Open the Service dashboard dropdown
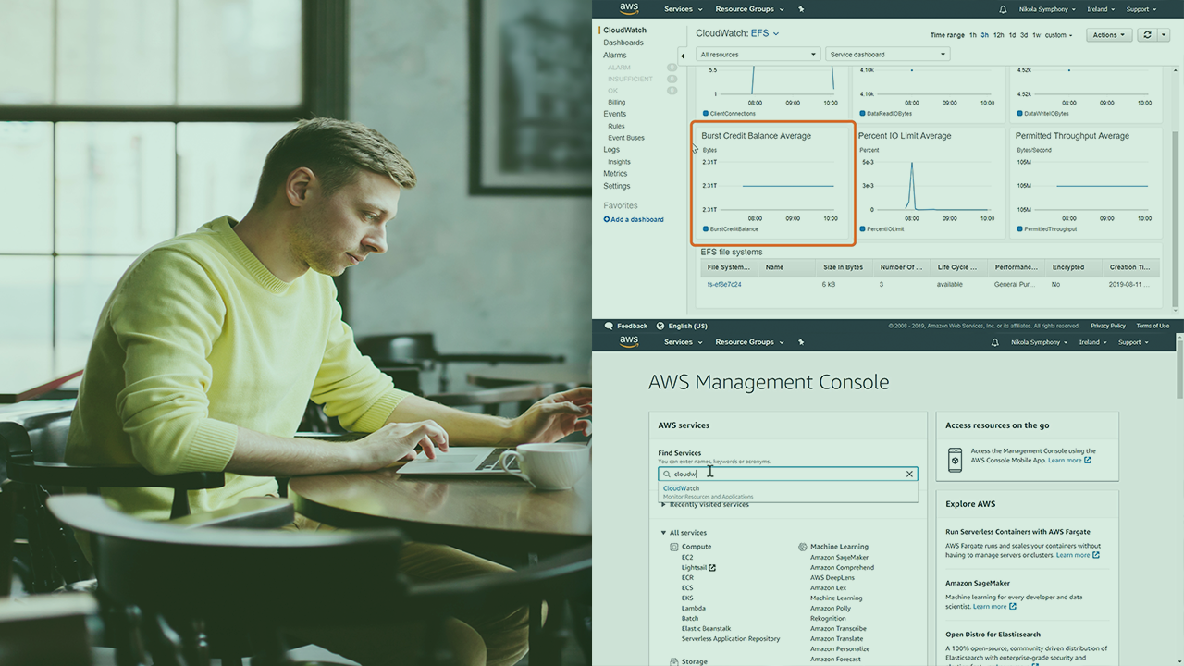This screenshot has width=1184, height=666. pos(886,54)
